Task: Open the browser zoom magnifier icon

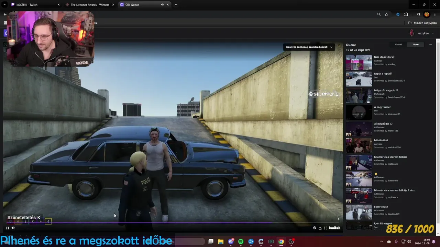Action: 379,14
